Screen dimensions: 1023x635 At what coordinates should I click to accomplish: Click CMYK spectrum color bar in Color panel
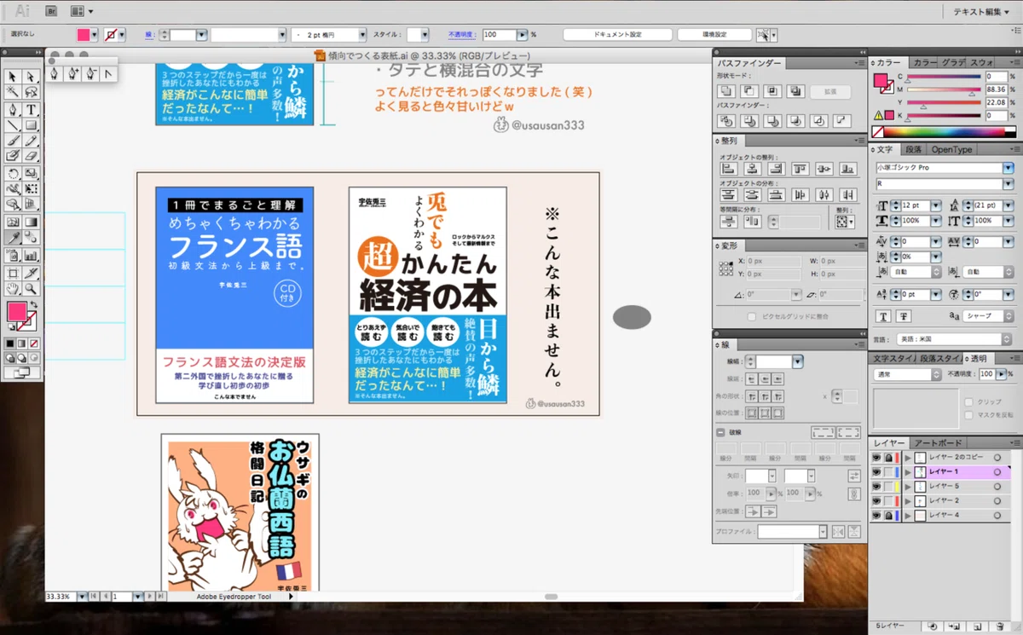coord(945,132)
